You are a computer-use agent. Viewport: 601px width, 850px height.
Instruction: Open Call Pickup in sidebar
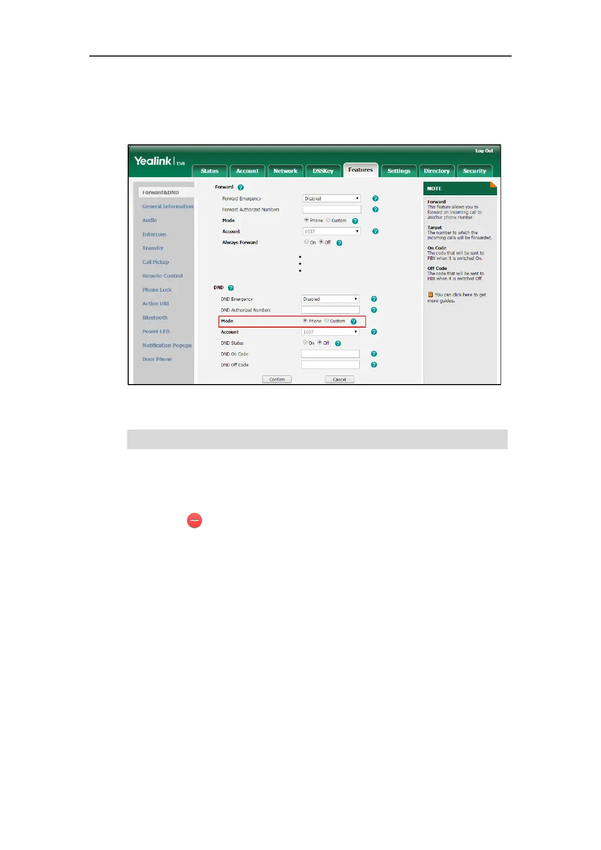tap(155, 262)
